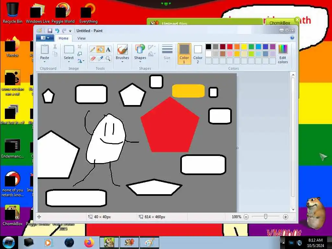The width and height of the screenshot is (332, 249).
Task: Activate the Color 2 button
Action: [x=198, y=54]
